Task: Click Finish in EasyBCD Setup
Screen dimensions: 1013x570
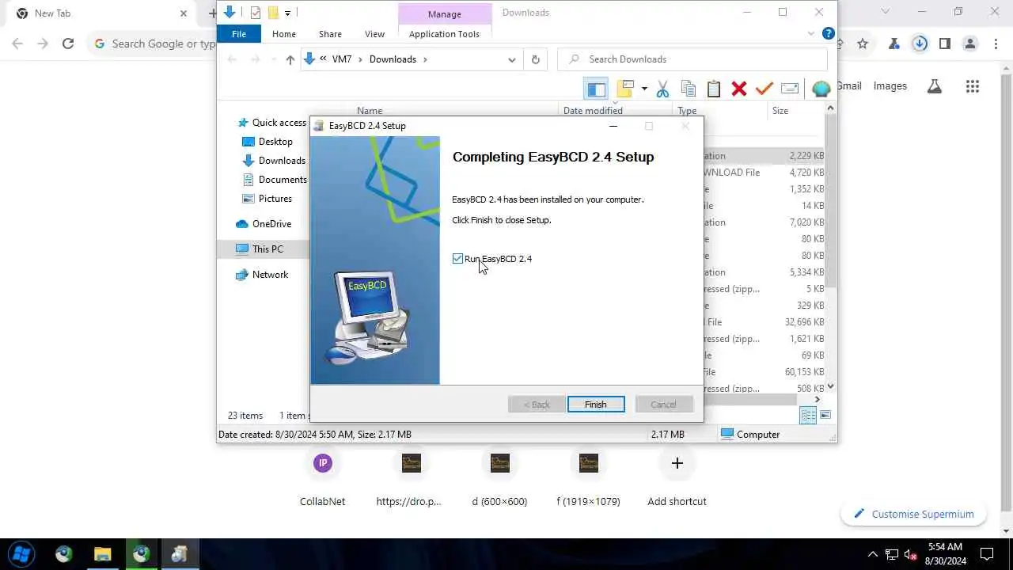Action: (x=596, y=405)
